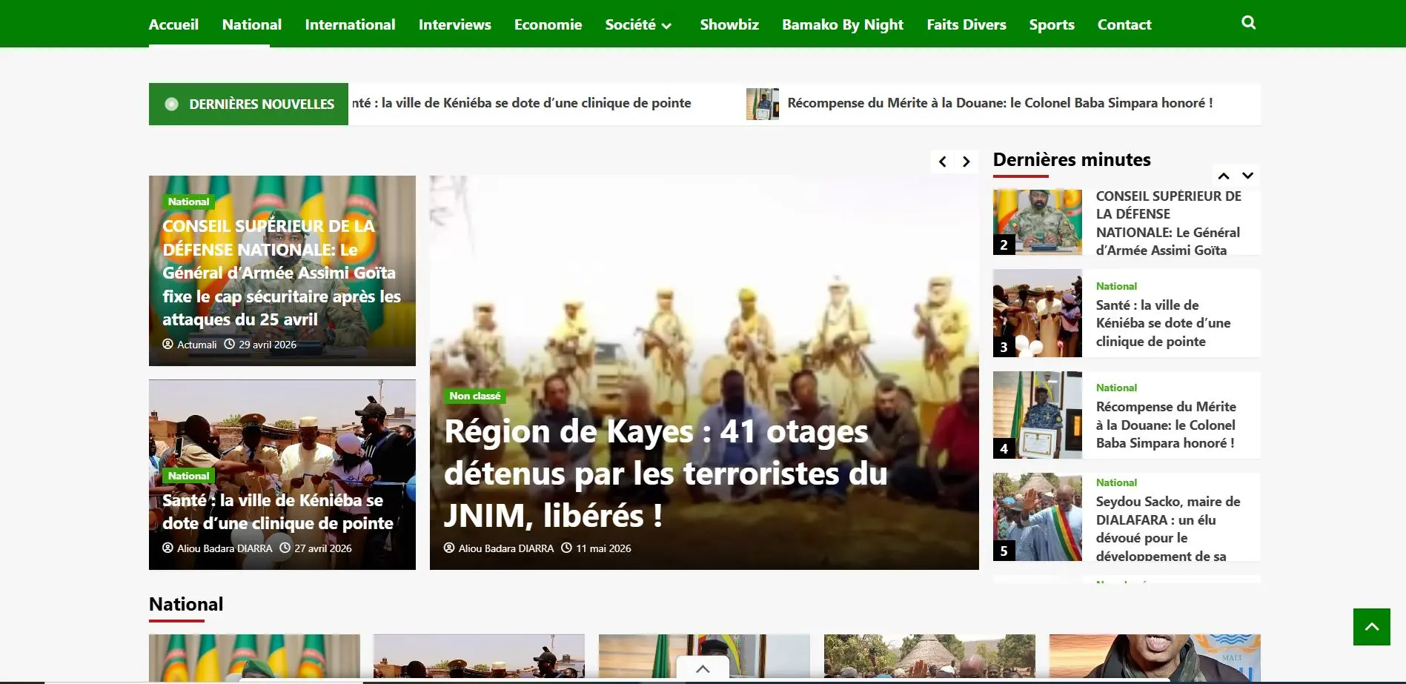Click the 27 avril 2026 date

coord(323,548)
